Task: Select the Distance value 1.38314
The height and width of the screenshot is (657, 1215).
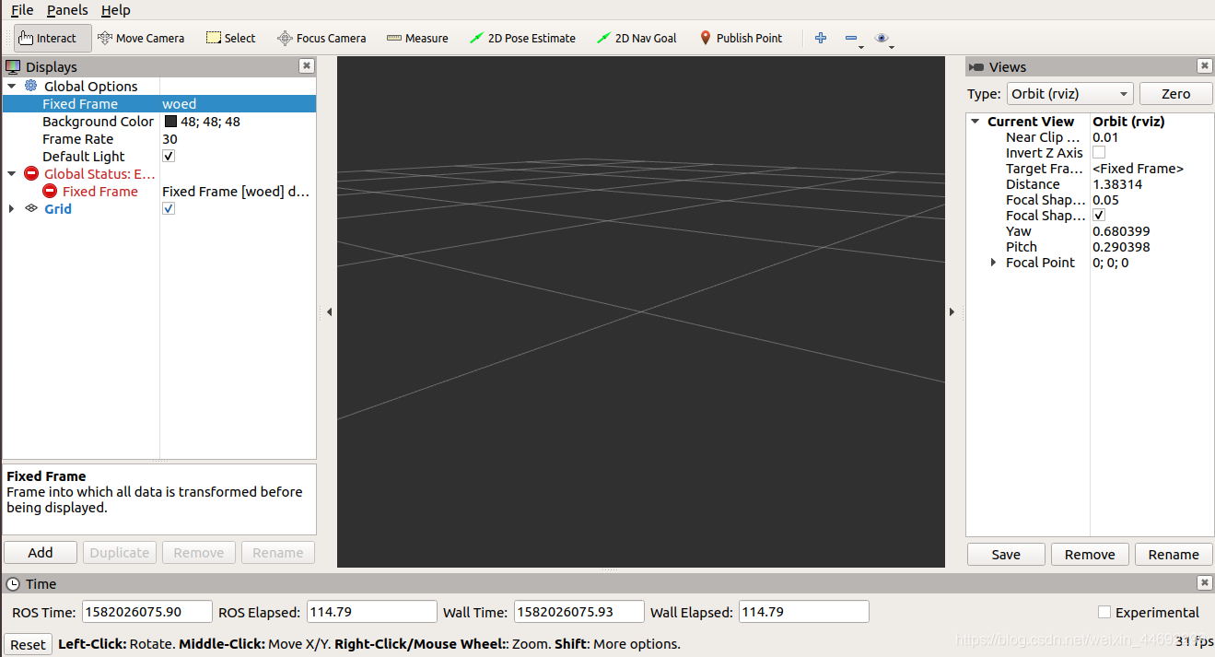Action: point(1117,184)
